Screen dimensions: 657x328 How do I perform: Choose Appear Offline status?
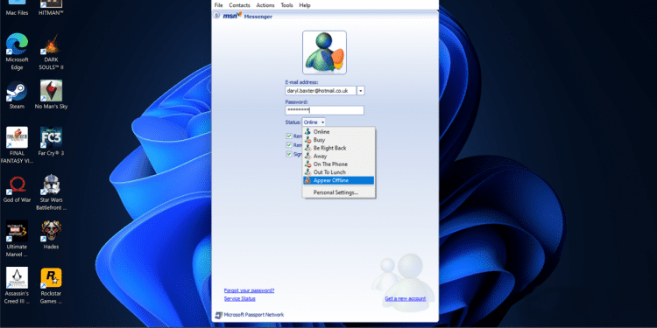pos(338,180)
